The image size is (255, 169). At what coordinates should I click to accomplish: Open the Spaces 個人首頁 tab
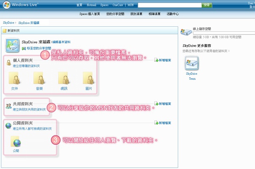pyautogui.click(x=90, y=14)
